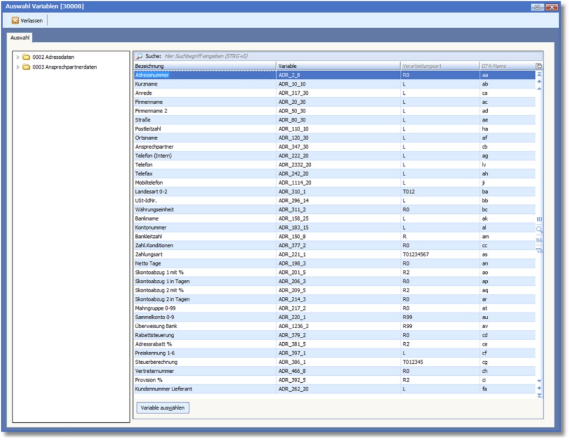The width and height of the screenshot is (569, 440).
Task: Click the magnifier search icon on grid side
Action: 539,229
